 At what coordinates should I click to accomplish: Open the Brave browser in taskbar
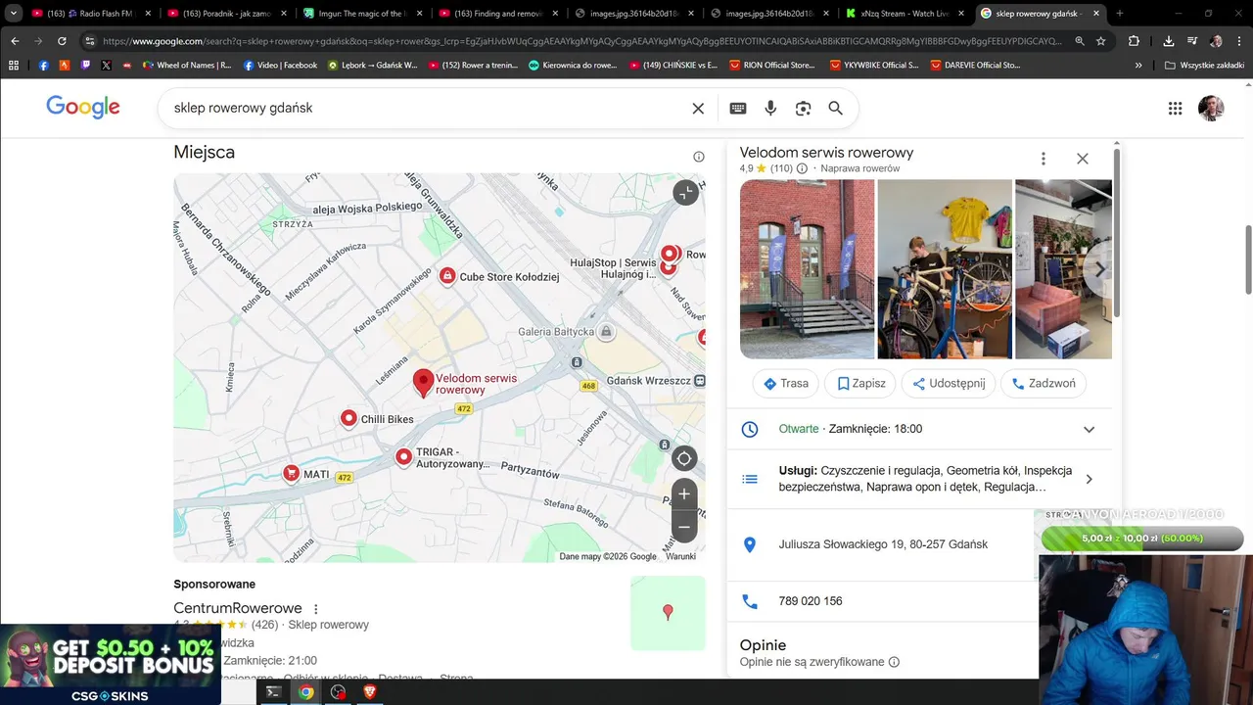pyautogui.click(x=370, y=692)
